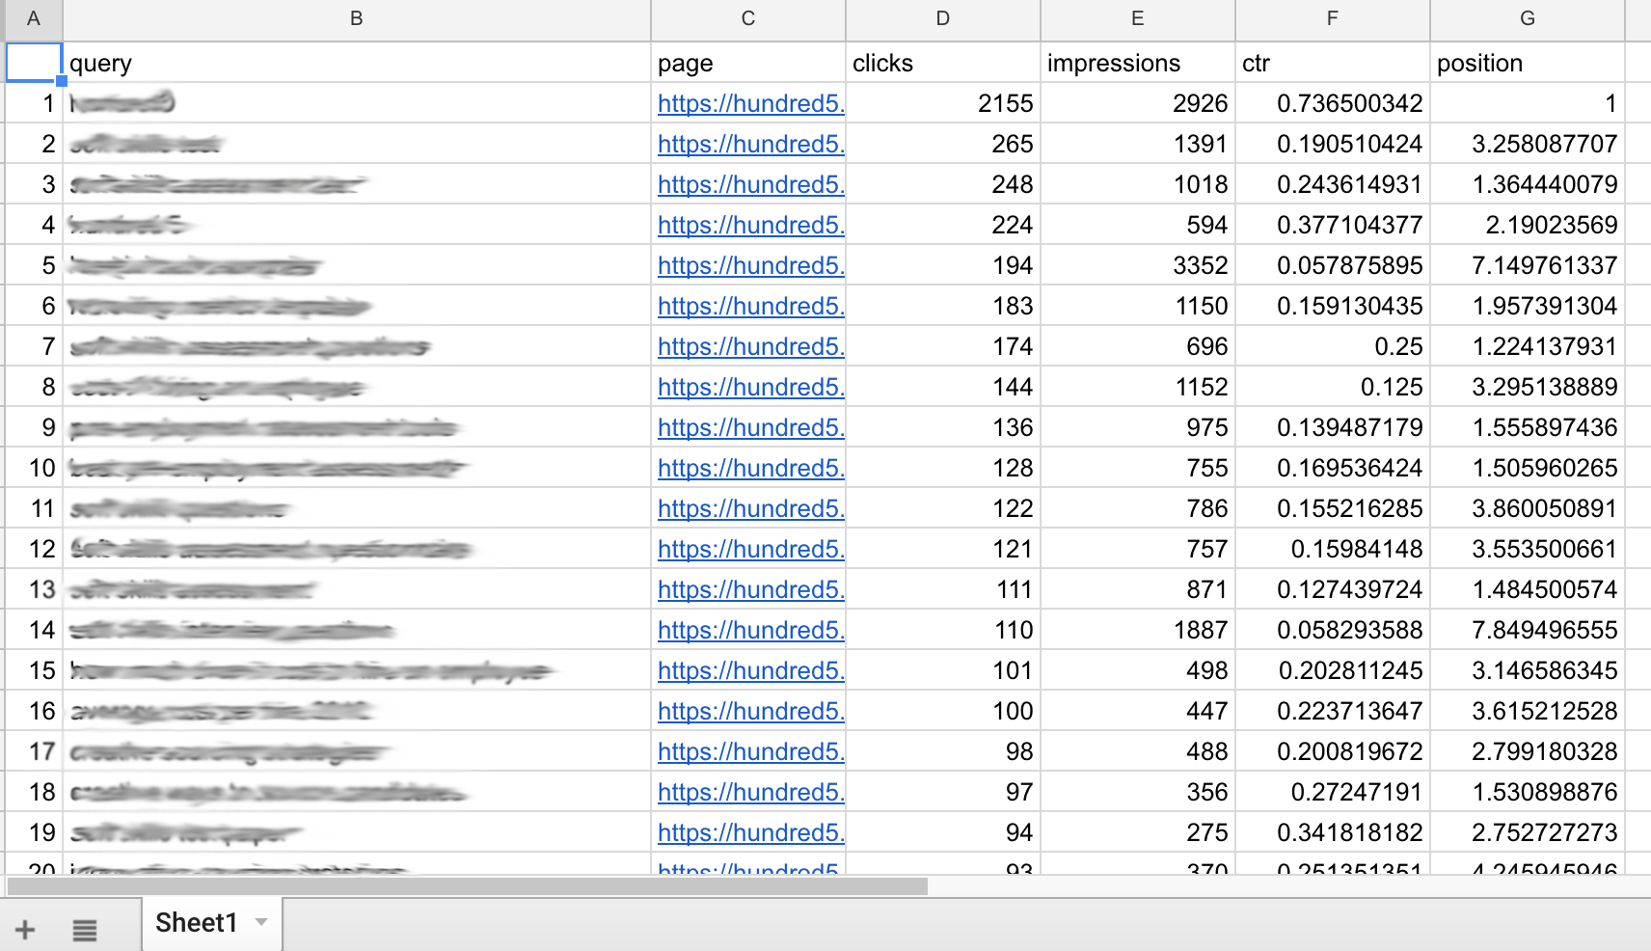Click the add sheet plus icon

pyautogui.click(x=25, y=930)
